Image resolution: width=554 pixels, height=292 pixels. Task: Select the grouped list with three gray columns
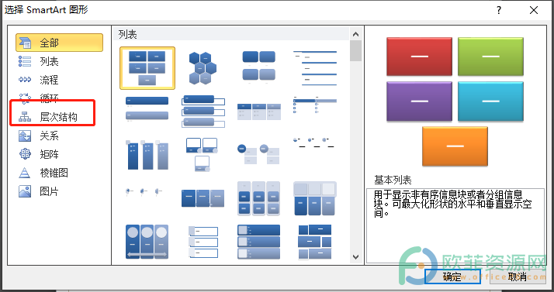pos(258,198)
